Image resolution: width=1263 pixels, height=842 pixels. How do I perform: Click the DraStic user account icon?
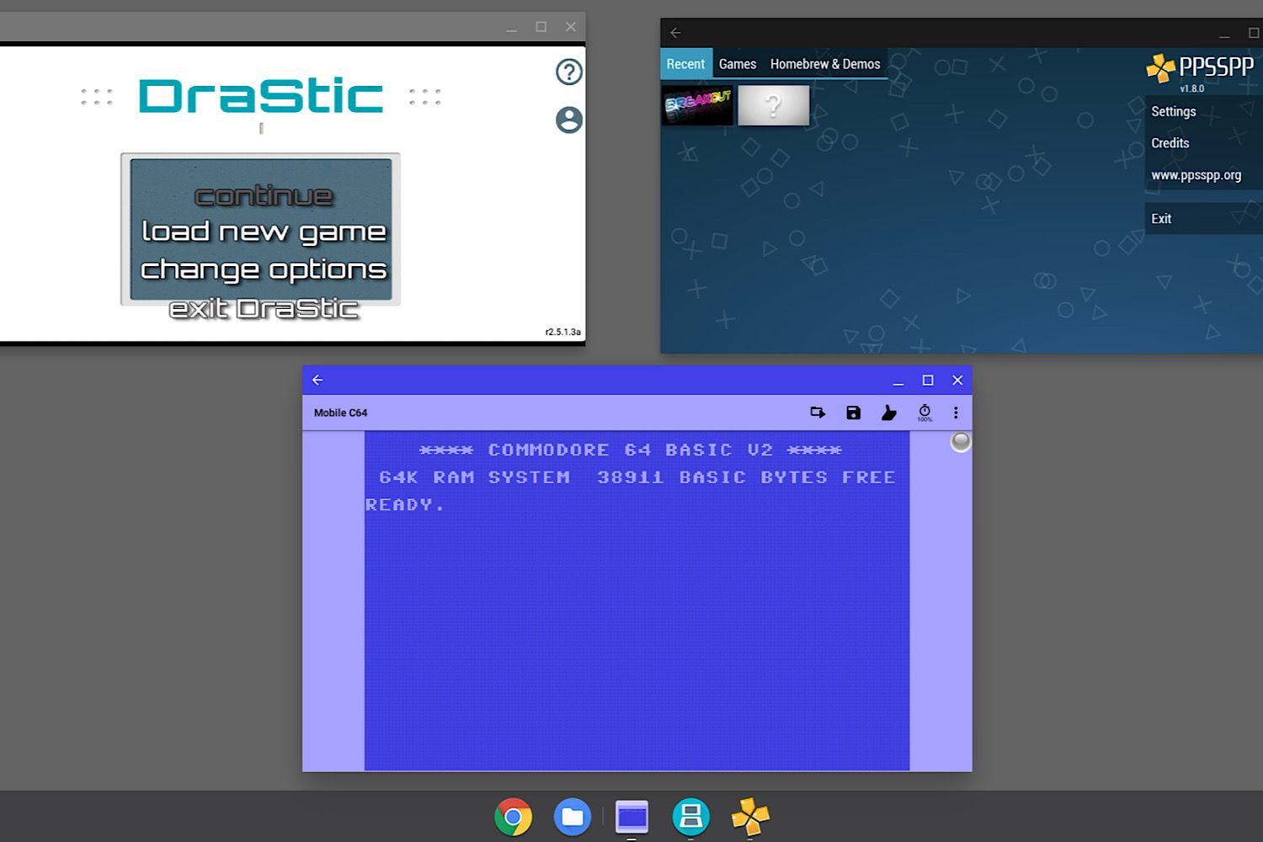coord(569,120)
